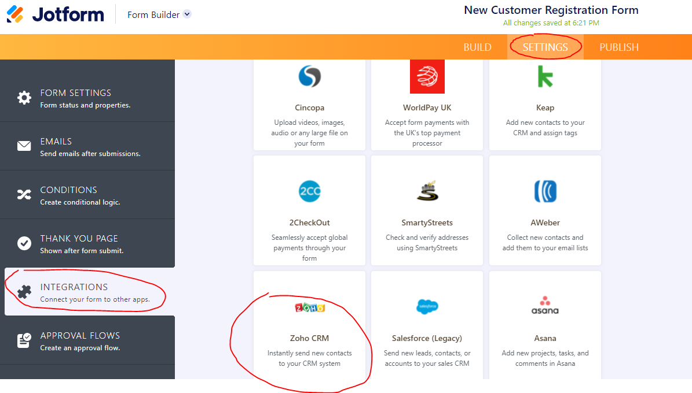The image size is (692, 393).
Task: Select the Asana integration title
Action: (545, 338)
